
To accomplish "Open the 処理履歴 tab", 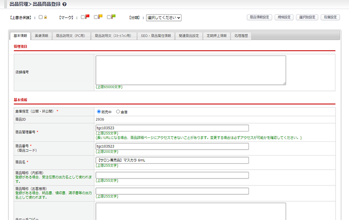I will [x=241, y=35].
